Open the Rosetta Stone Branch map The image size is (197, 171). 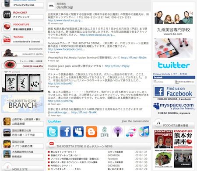(x=23, y=104)
